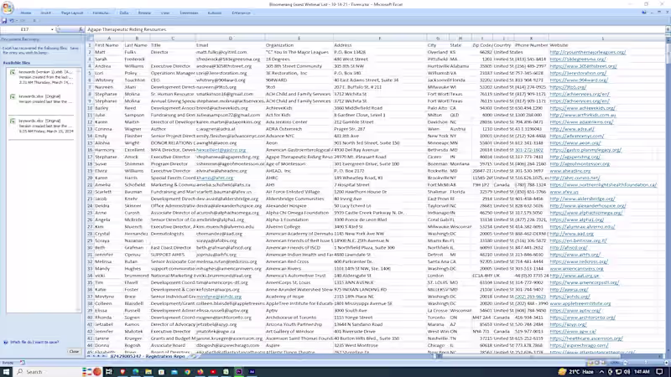The image size is (671, 377).
Task: Open Google Chrome from the taskbar
Action: click(x=187, y=372)
